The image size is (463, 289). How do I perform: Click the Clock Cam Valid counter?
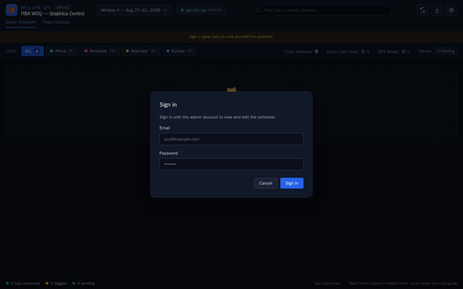click(x=348, y=51)
